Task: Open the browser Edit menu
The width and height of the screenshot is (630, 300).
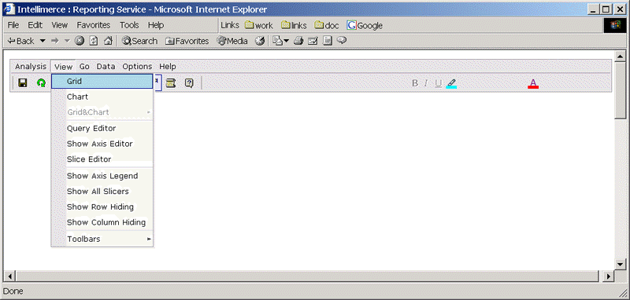Action: point(35,25)
